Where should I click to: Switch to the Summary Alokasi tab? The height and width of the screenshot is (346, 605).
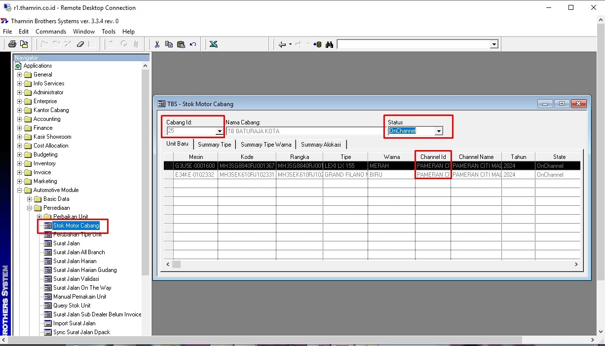coord(321,145)
